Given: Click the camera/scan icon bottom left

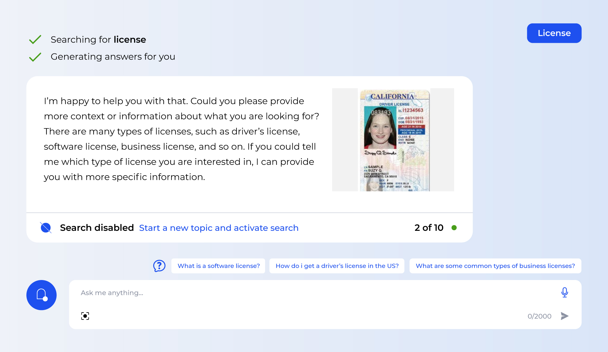Looking at the screenshot, I should coord(85,316).
